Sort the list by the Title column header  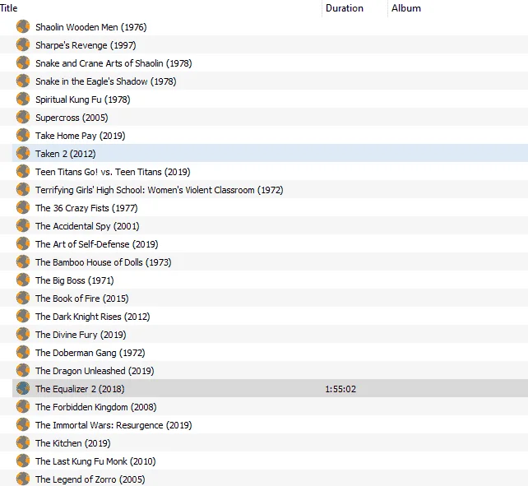[x=9, y=8]
